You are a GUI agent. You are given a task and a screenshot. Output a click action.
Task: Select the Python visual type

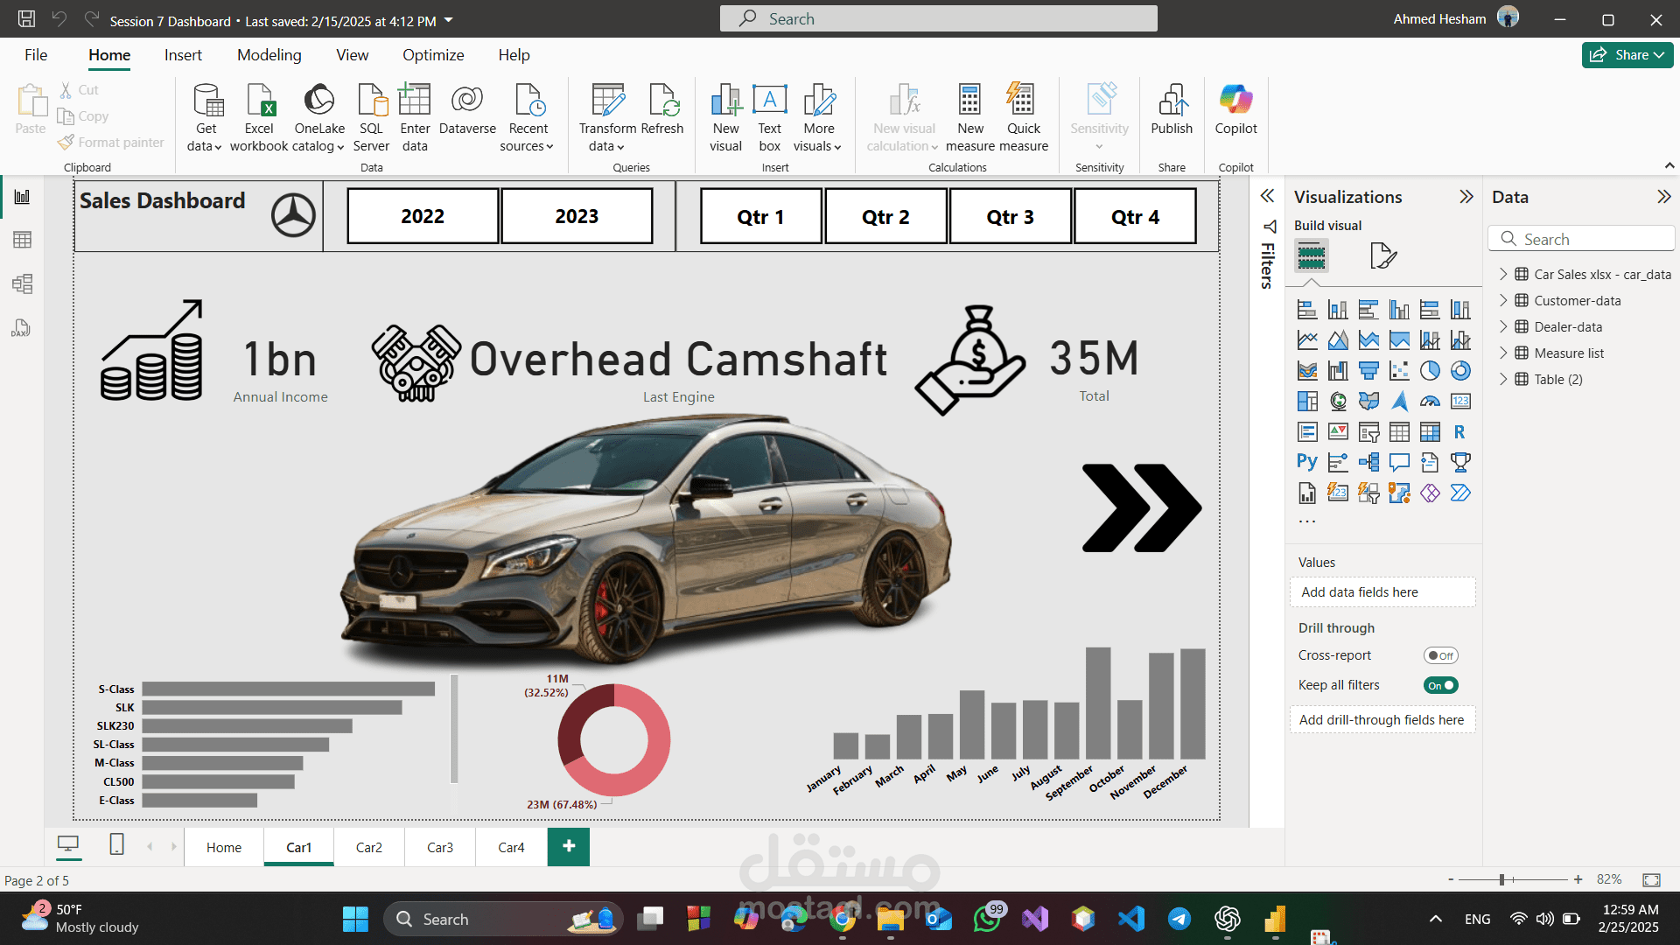point(1307,462)
